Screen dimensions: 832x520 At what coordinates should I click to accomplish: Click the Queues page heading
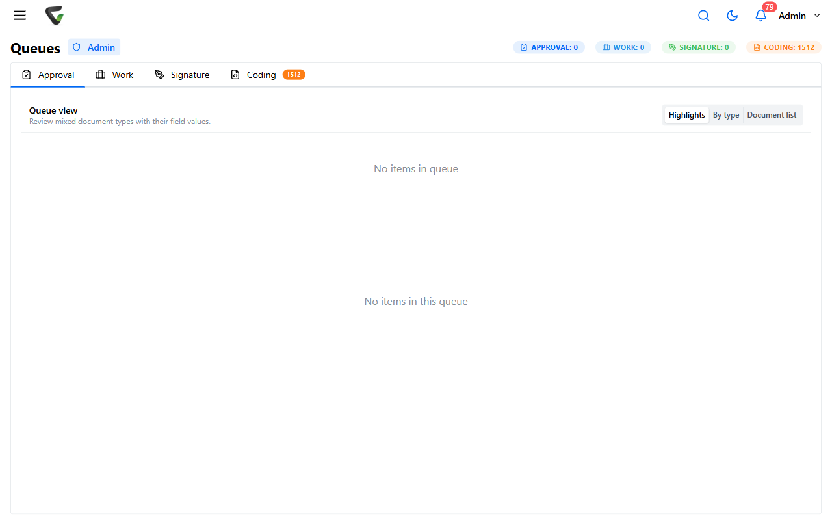(x=36, y=48)
